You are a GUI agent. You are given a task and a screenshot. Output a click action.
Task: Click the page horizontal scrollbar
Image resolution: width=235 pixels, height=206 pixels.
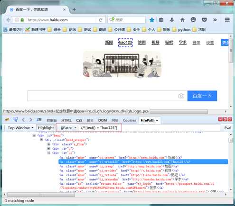coord(179,112)
